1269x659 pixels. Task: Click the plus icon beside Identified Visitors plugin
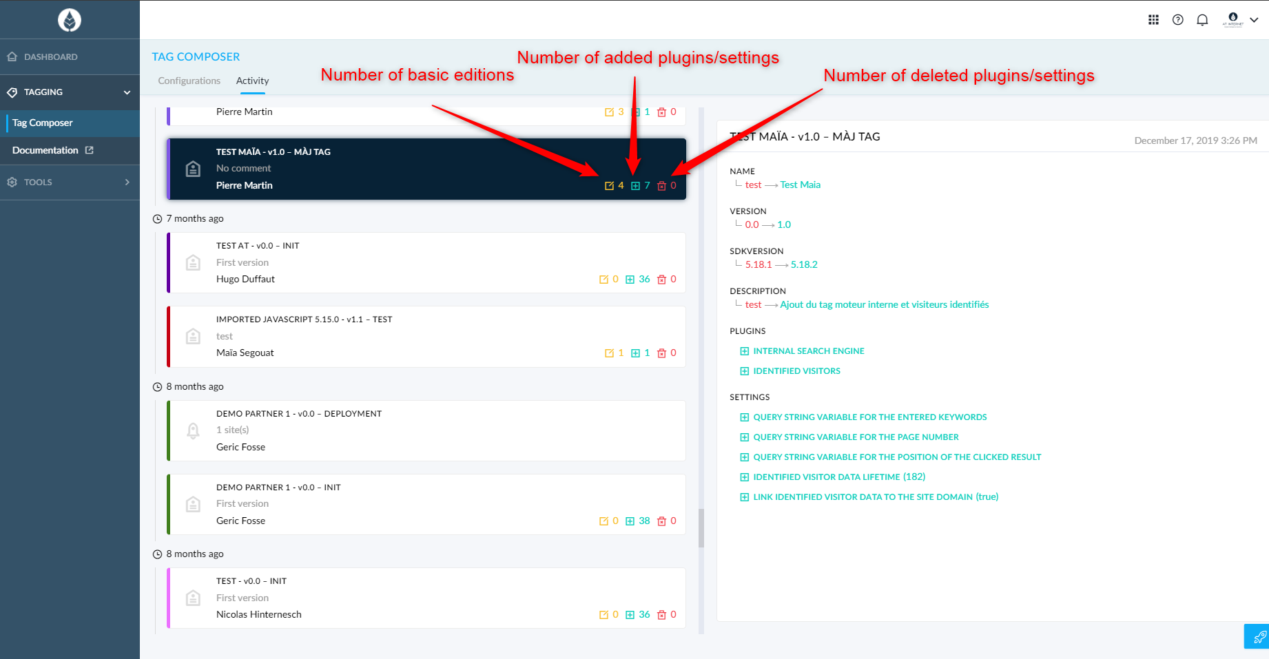click(744, 371)
